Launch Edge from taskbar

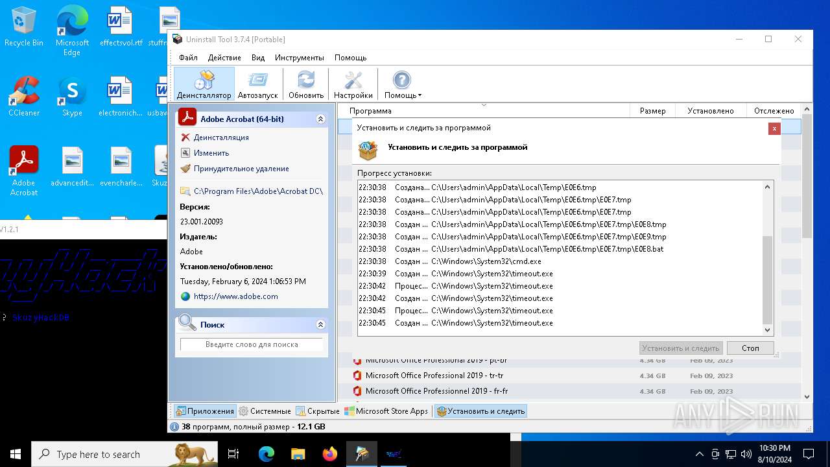pos(267,454)
